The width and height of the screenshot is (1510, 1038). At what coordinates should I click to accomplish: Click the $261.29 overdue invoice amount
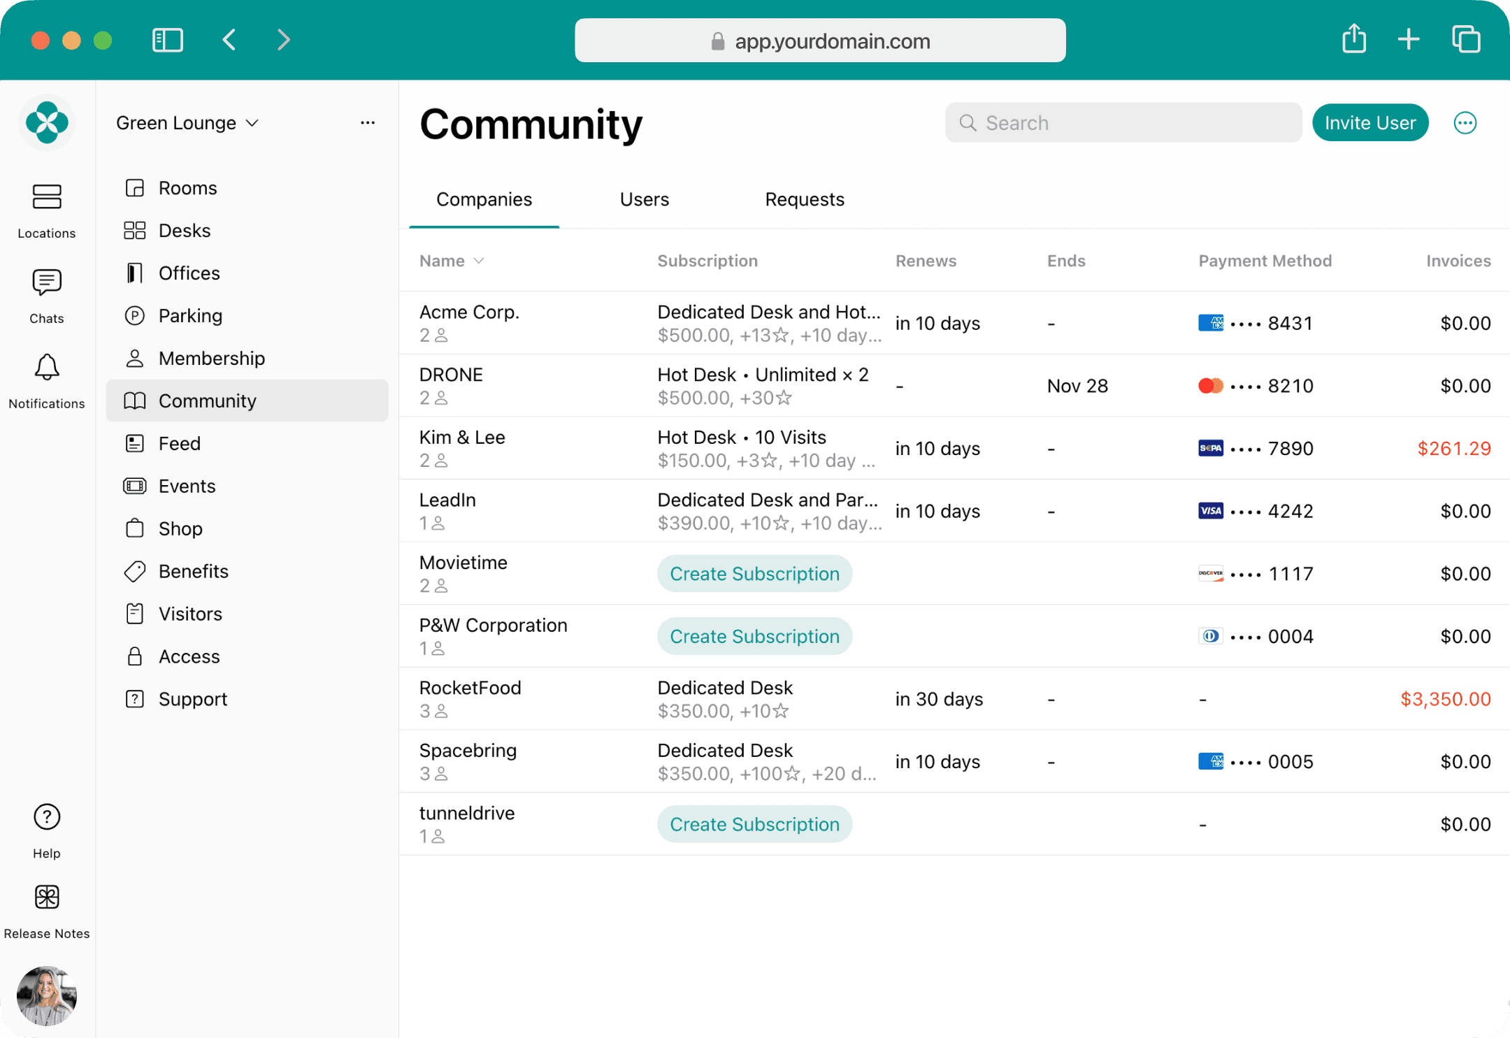(x=1454, y=449)
